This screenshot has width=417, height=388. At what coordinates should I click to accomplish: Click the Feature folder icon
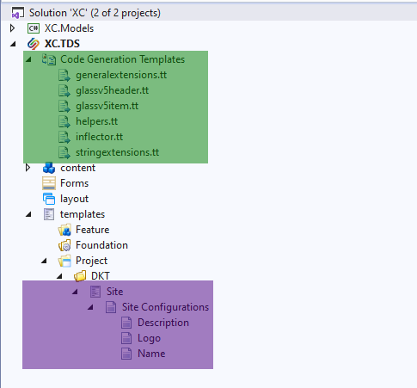[64, 230]
